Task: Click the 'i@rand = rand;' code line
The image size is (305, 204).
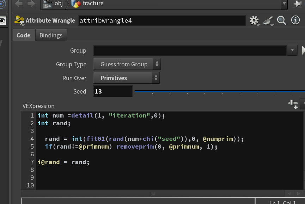Action: (x=63, y=162)
